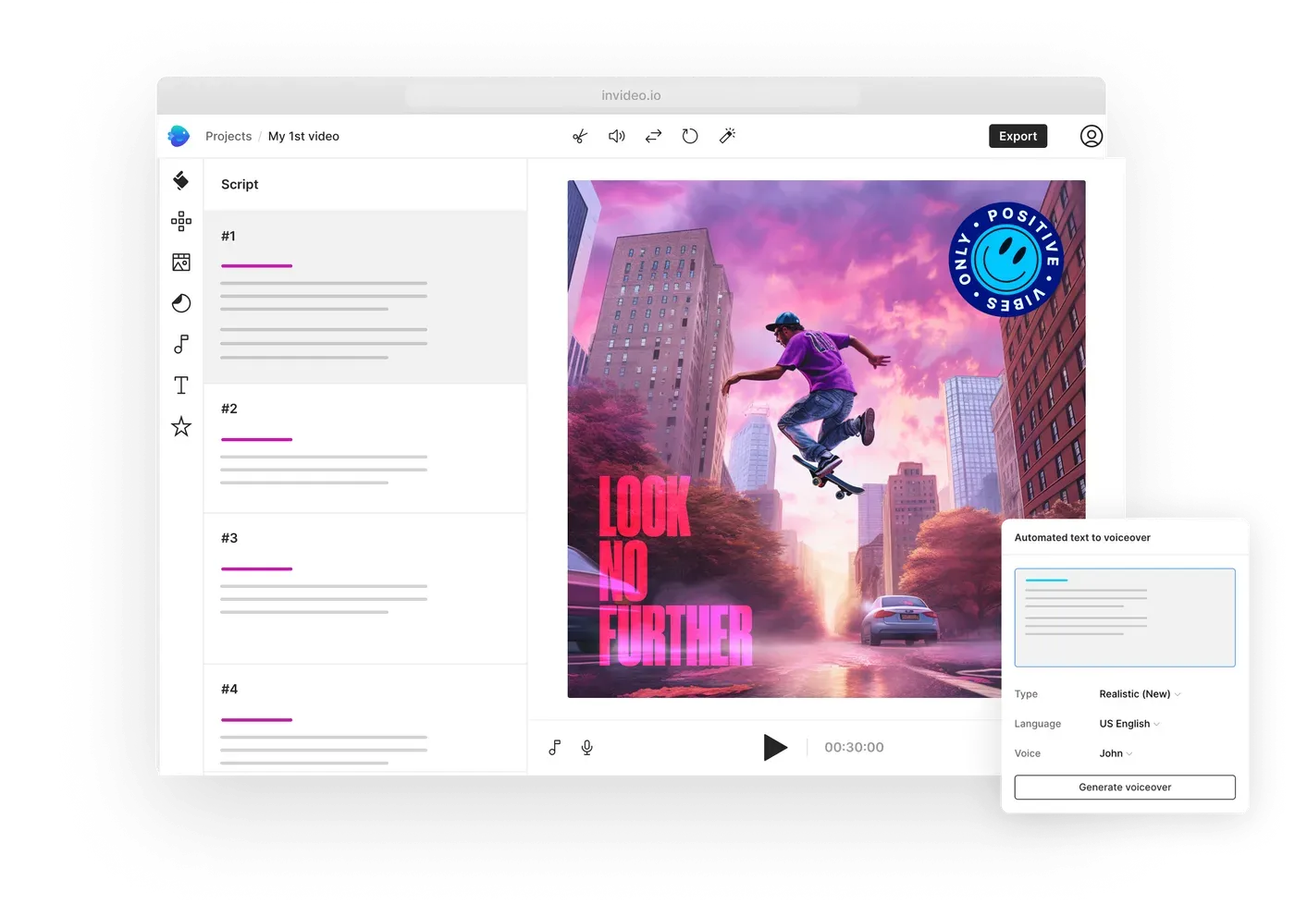
Task: Click the star favorites icon in the sidebar
Action: pyautogui.click(x=181, y=426)
